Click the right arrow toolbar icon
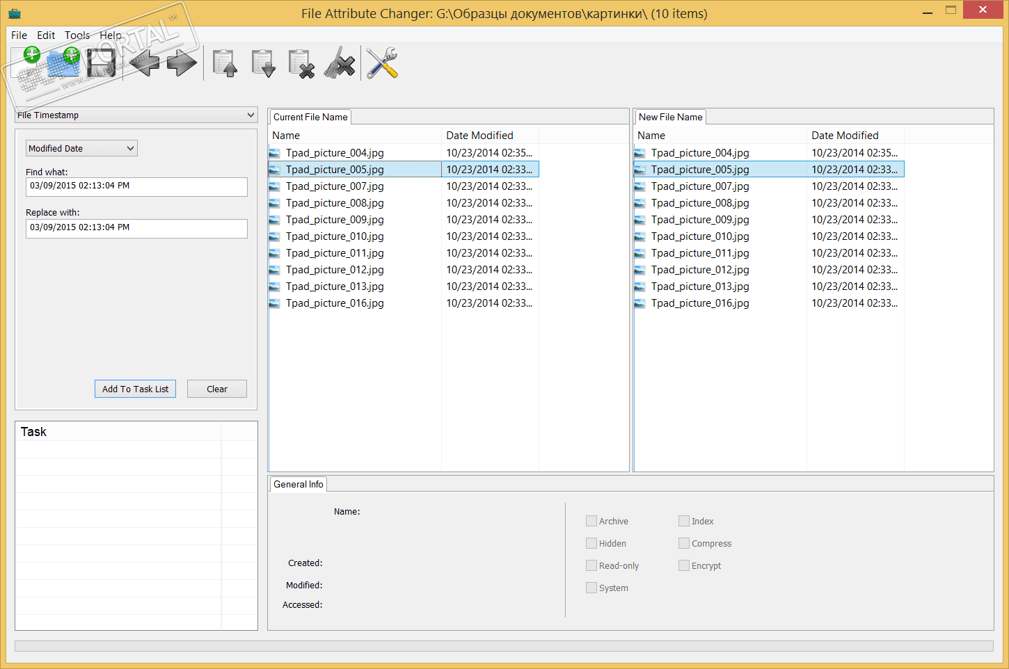 [x=182, y=63]
